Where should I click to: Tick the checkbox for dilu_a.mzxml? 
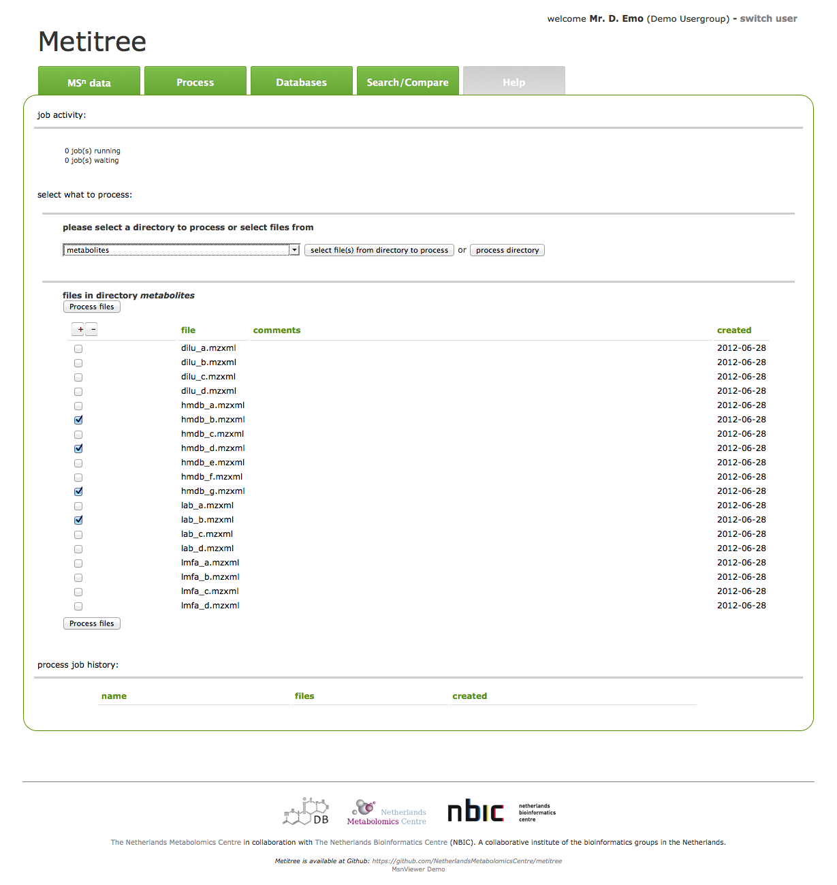click(78, 349)
